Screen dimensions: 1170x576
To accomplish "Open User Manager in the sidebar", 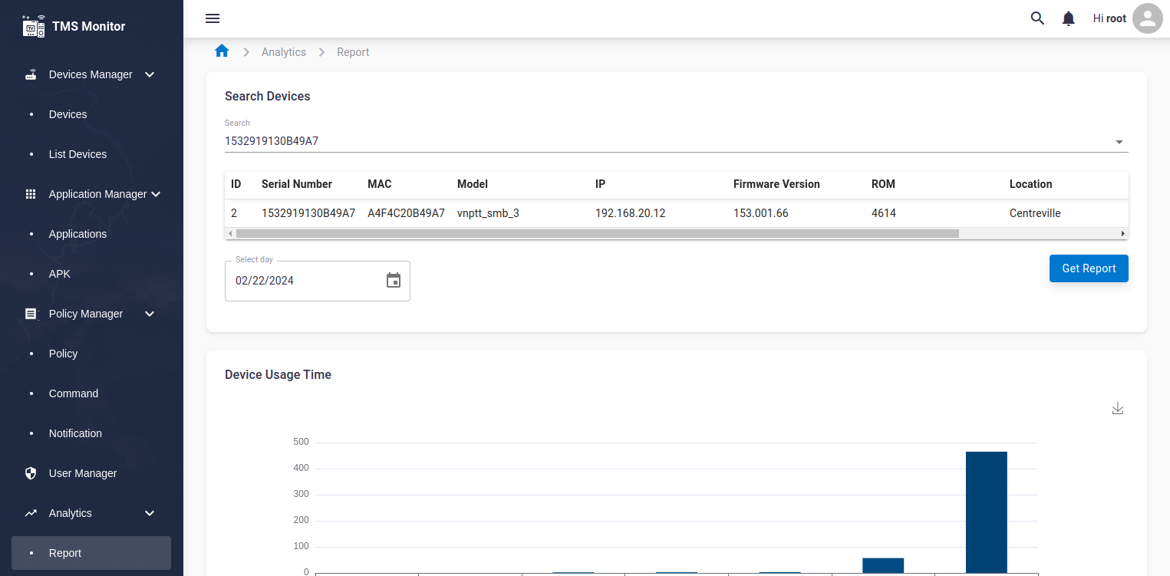I will [x=91, y=473].
